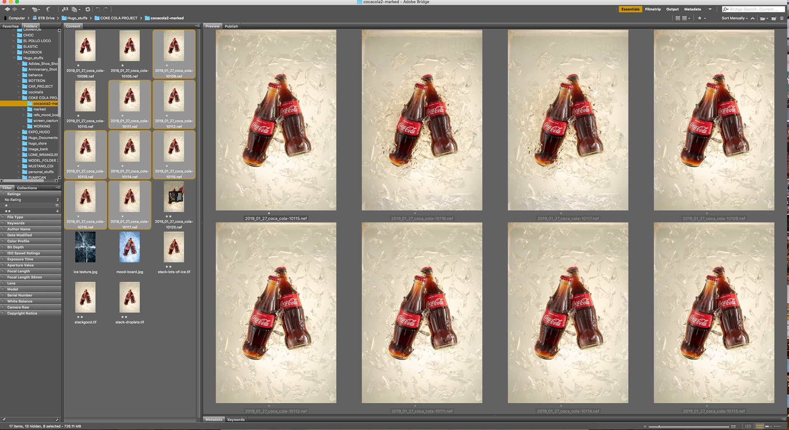Expand the EXPO_HUGO folder
The image size is (789, 430).
pos(19,132)
